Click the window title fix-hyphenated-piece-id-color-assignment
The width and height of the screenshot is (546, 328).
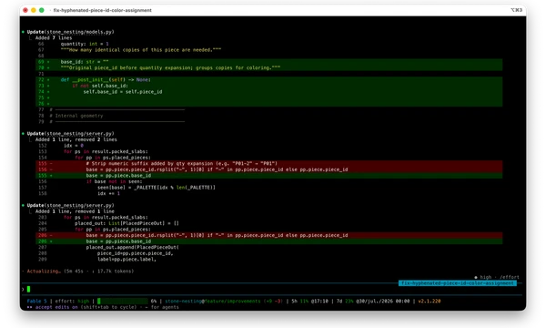pos(102,10)
